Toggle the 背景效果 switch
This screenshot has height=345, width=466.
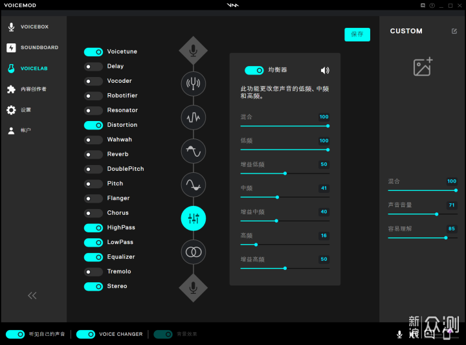click(163, 334)
